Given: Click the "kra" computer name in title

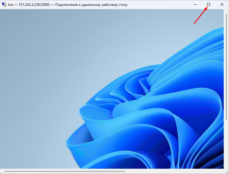Looking at the screenshot, I should pos(11,5).
